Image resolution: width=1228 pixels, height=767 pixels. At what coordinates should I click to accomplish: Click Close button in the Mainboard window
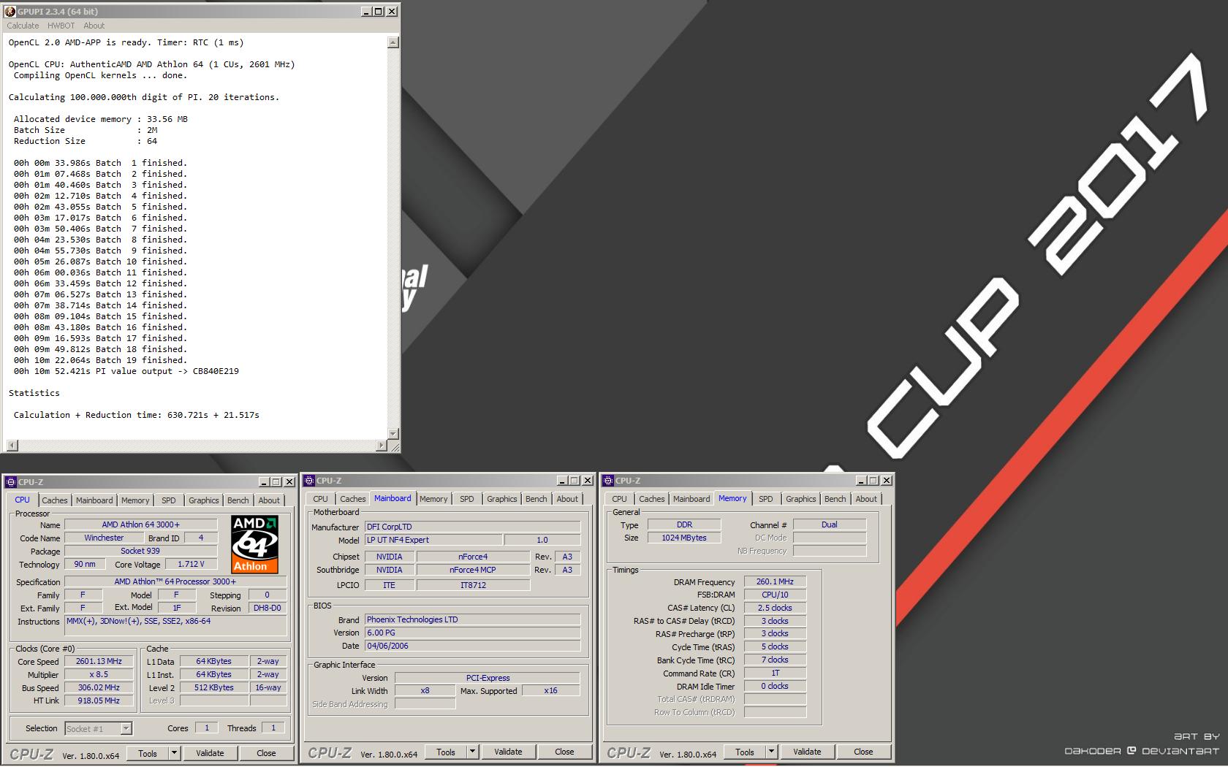pyautogui.click(x=564, y=752)
